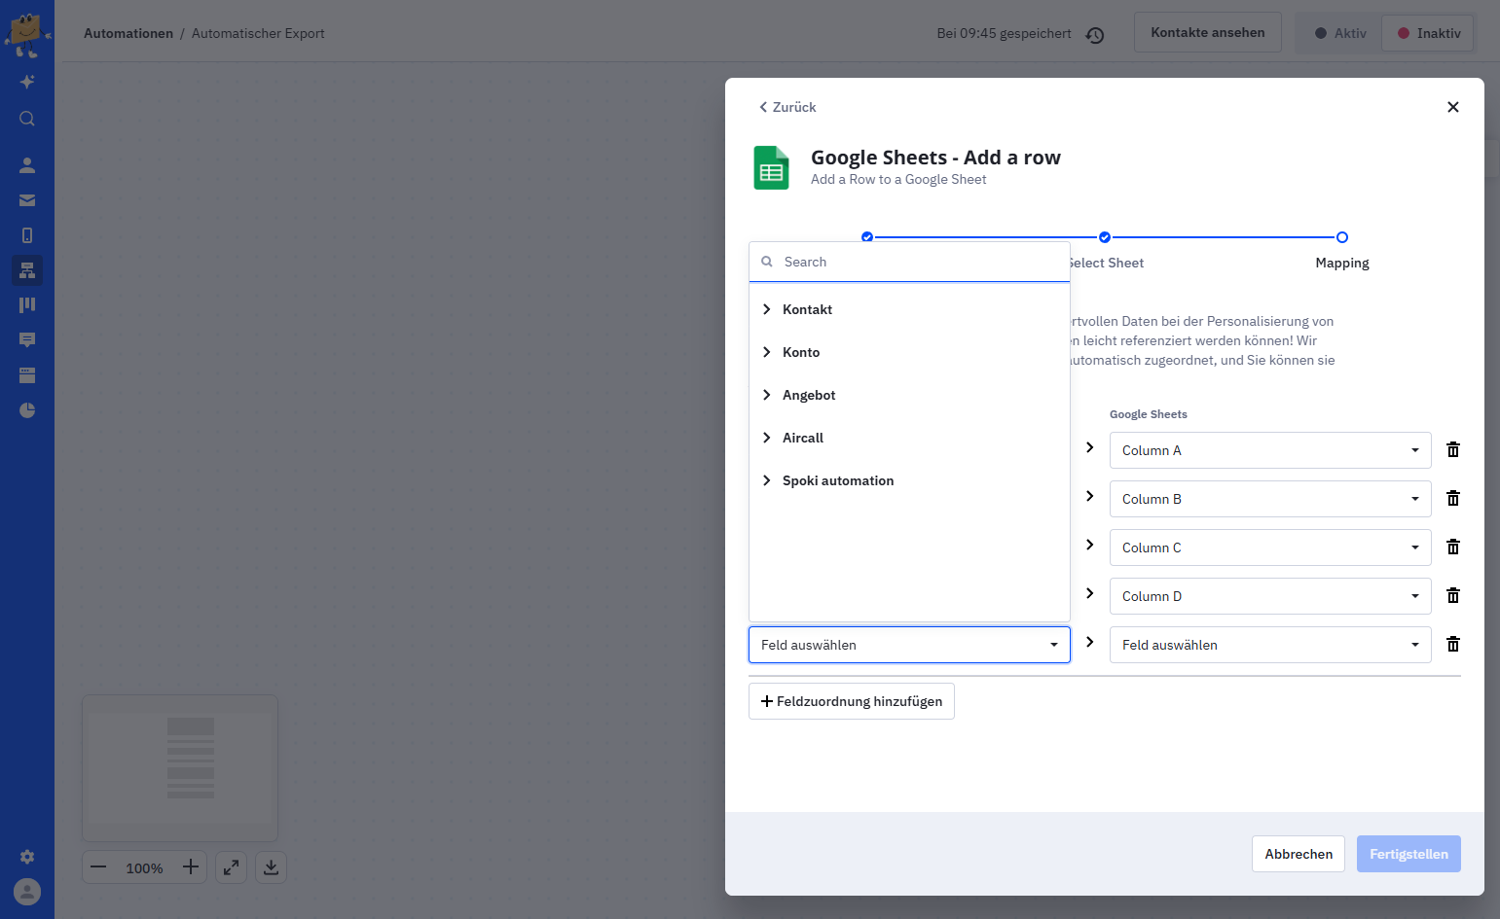This screenshot has width=1500, height=919.
Task: Open the Column B dropdown
Action: (x=1270, y=499)
